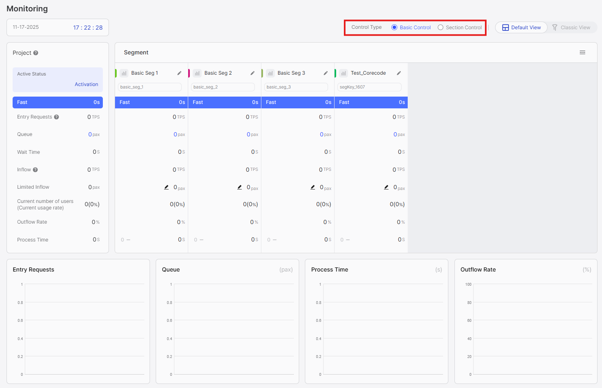Image resolution: width=602 pixels, height=388 pixels.
Task: Select the Basic Control radio button
Action: coord(394,27)
